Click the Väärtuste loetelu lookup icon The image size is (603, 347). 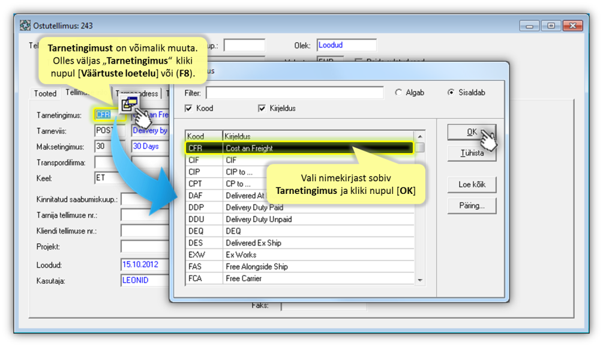pyautogui.click(x=129, y=104)
